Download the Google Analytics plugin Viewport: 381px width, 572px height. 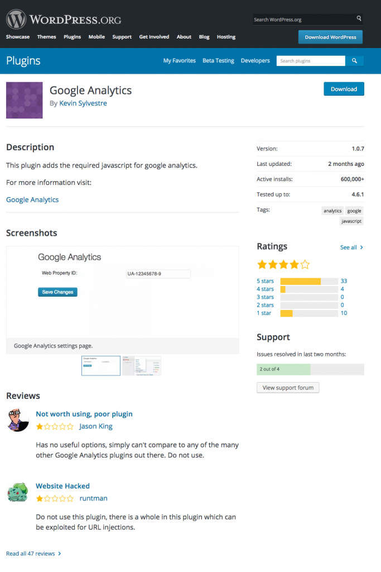coord(344,88)
